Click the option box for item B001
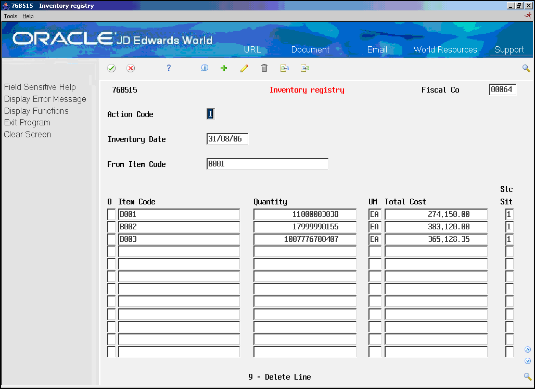This screenshot has width=535, height=389. [x=111, y=214]
